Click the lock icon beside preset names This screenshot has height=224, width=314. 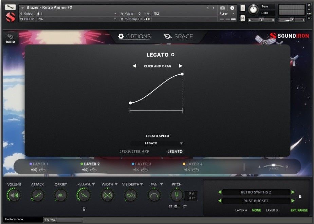[x=300, y=197]
